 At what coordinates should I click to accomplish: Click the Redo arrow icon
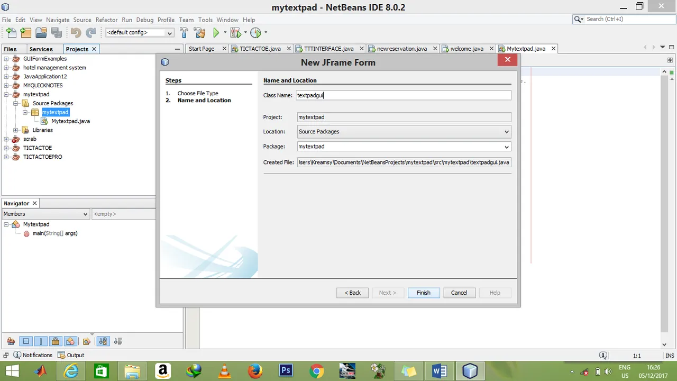(91, 33)
